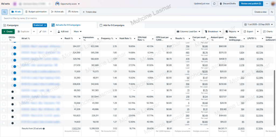Screen dimensions: 276x137
Task: Expand the Columns: Lead Gen dropdown
Action: [188, 32]
